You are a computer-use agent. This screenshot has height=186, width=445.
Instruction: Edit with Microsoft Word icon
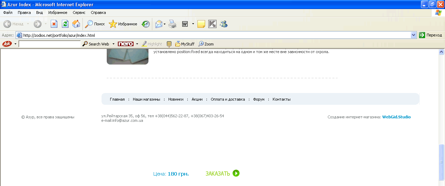(185, 24)
